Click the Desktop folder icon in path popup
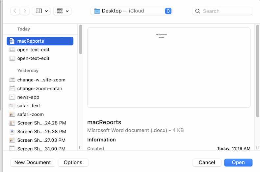 97,11
